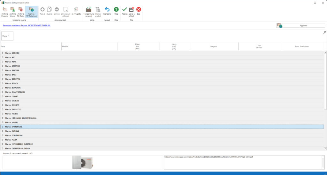Click the heat pump product thumbnail
This screenshot has height=175, width=327.
tap(82, 162)
